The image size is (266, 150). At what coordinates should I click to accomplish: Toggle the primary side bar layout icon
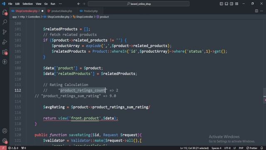(221, 4)
